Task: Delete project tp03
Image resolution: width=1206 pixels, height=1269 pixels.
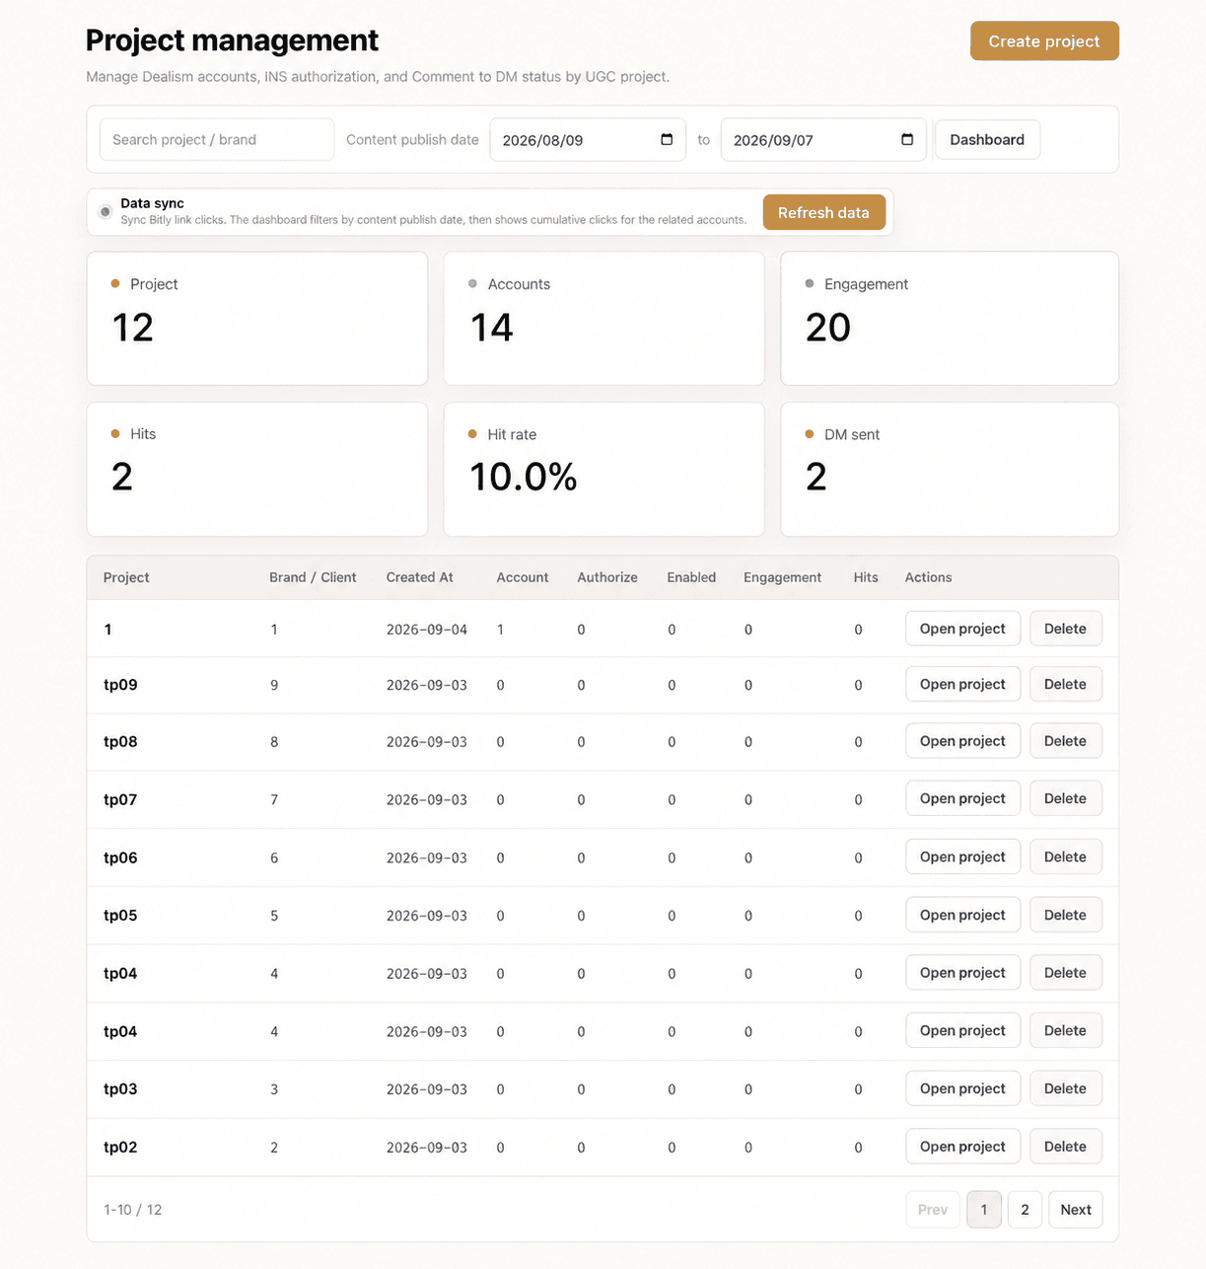Action: click(x=1065, y=1088)
